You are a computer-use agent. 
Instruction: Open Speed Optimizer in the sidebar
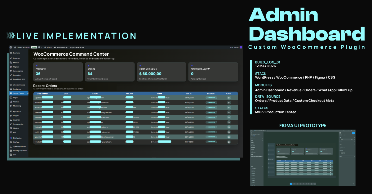click(x=19, y=146)
